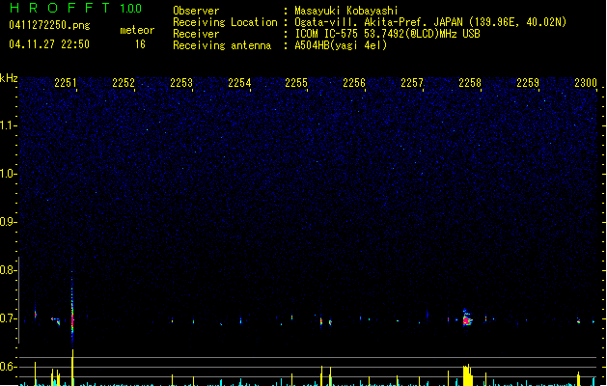Image resolution: width=607 pixels, height=386 pixels.
Task: Click the 1.1 kHz frequency tick label
Action: (x=8, y=125)
